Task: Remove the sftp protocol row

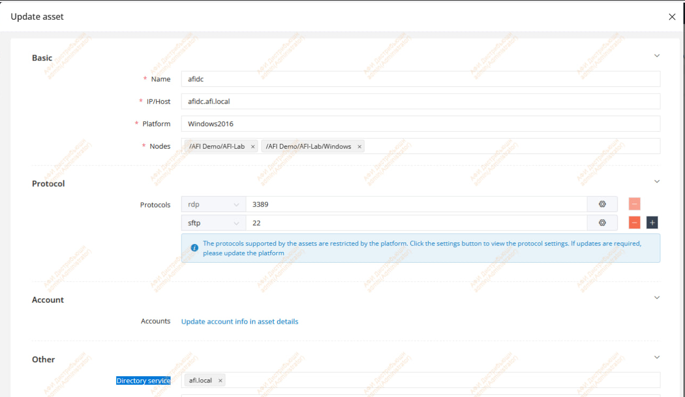Action: tap(634, 223)
